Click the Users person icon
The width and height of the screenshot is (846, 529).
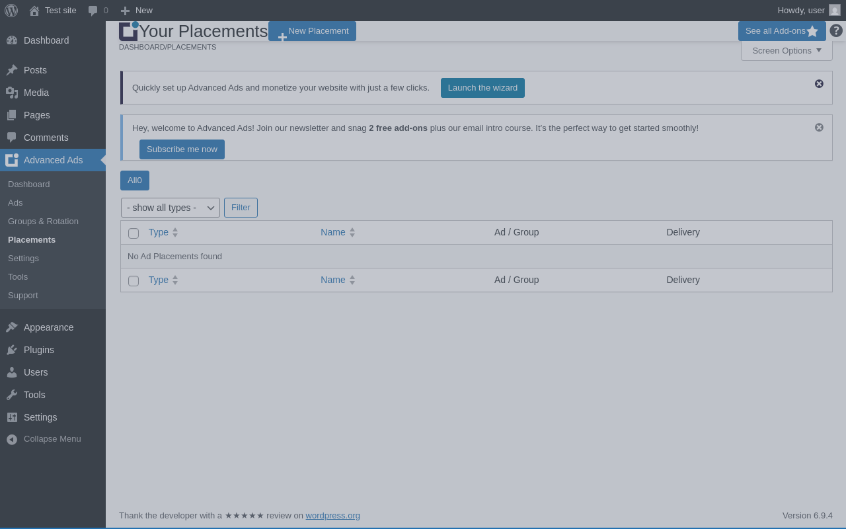coord(12,372)
